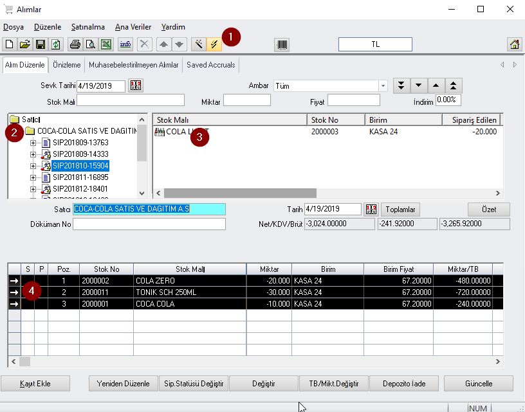Click the Güncelle button
Viewport: 525px width, 412px height.
pos(479,384)
